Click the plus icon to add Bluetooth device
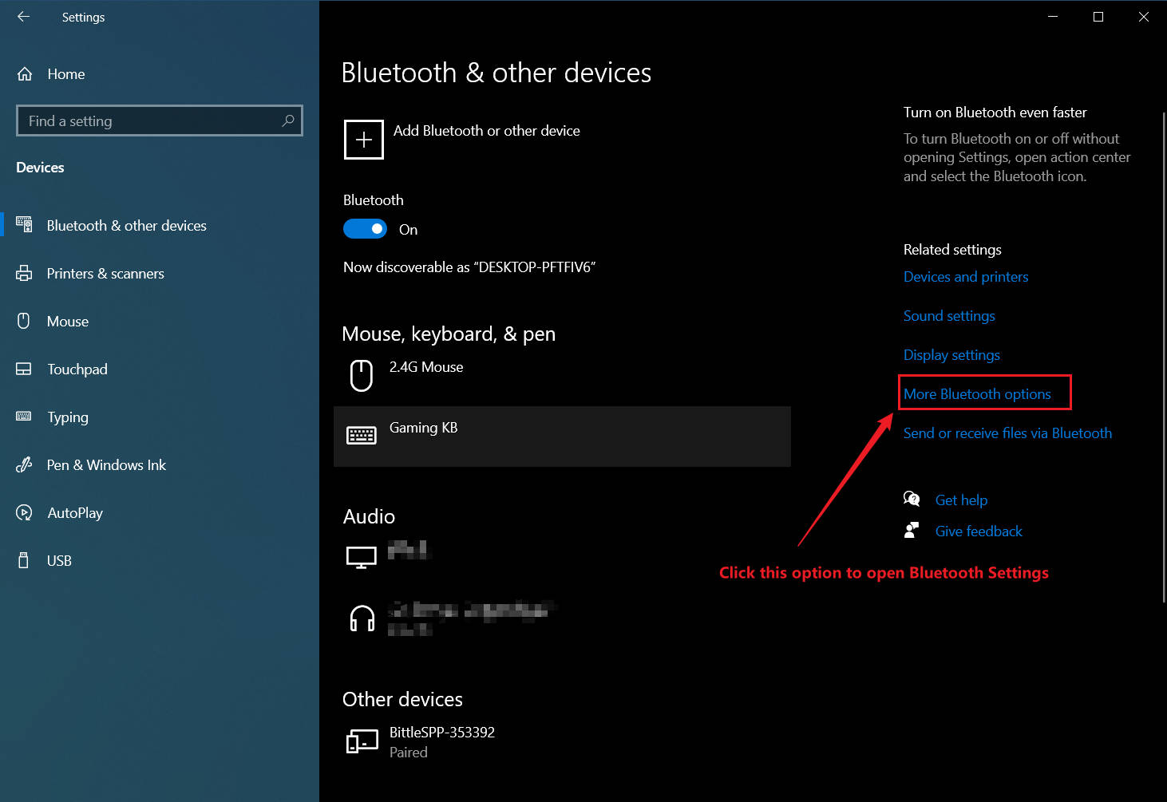 click(x=364, y=140)
